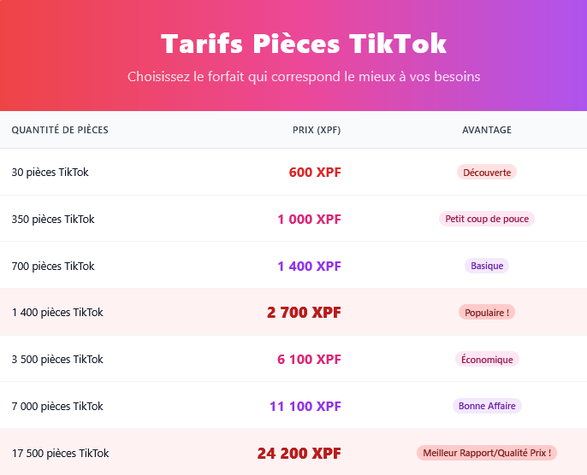This screenshot has height=475, width=587.
Task: Click the 1 400 XPF price
Action: 309,267
